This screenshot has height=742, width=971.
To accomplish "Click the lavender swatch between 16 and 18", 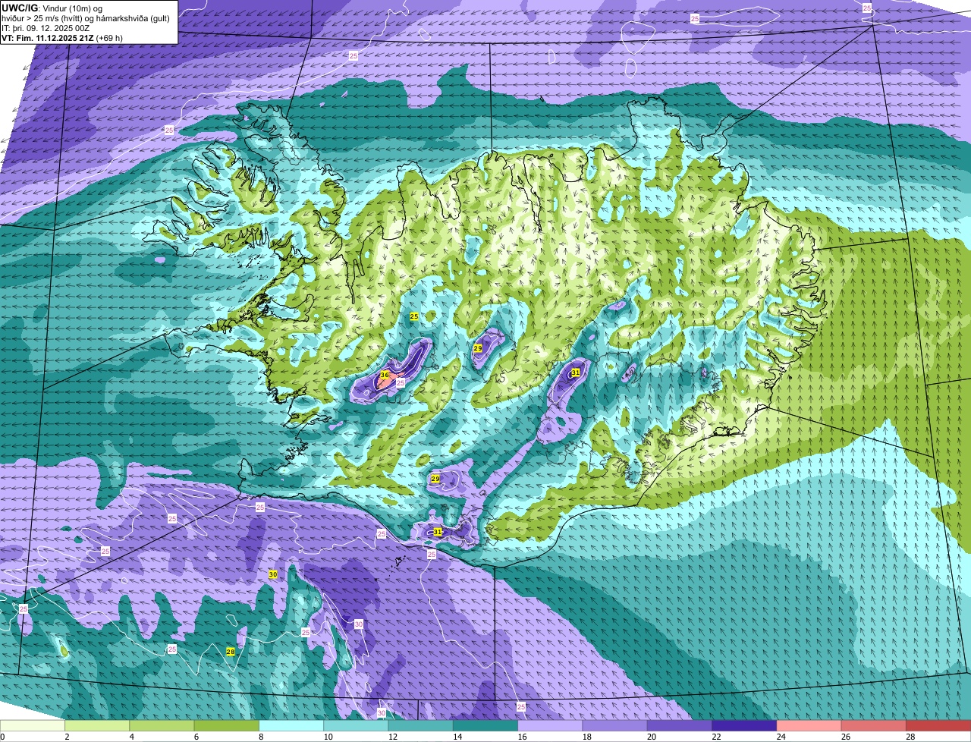I will coord(550,725).
